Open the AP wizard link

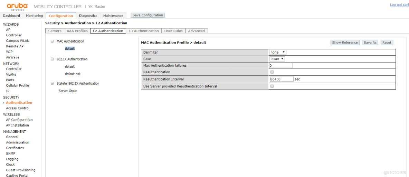(8, 30)
